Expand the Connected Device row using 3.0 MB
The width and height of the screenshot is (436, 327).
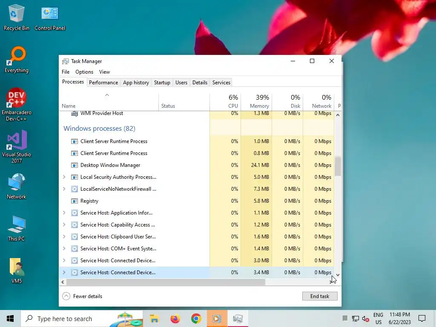[64, 261]
